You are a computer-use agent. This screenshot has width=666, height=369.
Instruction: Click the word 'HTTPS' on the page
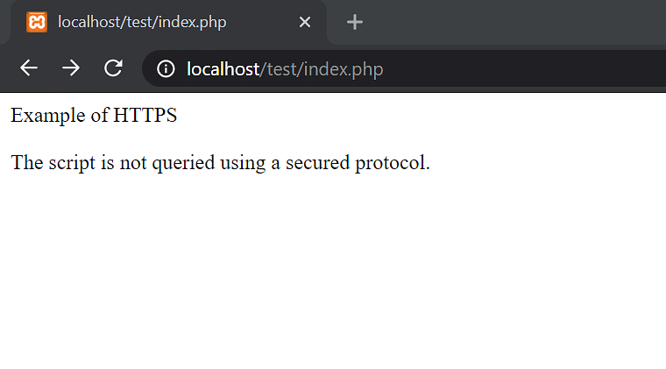point(145,115)
